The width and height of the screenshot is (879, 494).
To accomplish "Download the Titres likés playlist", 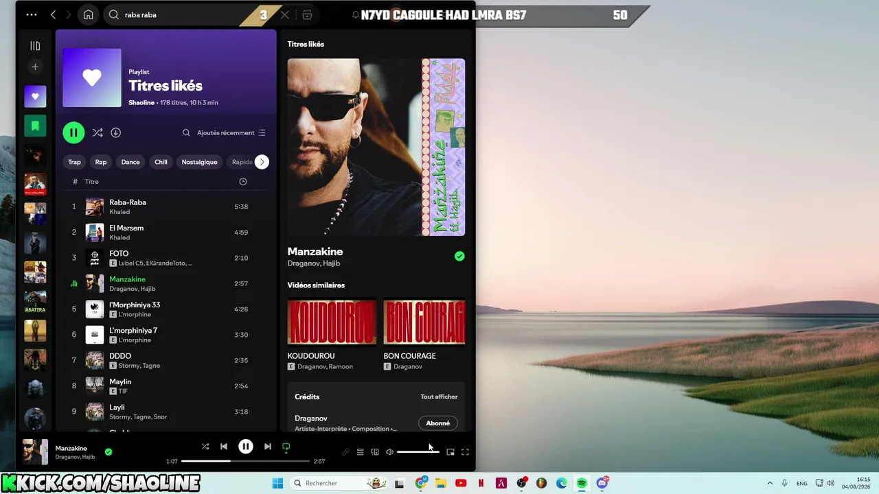I will pyautogui.click(x=116, y=132).
